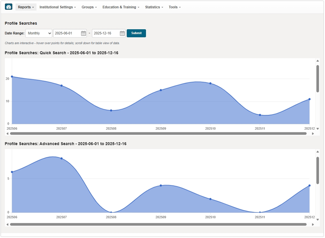Expand the Monthly date range dropdown
Screen dimensions: 325x238
39,33
